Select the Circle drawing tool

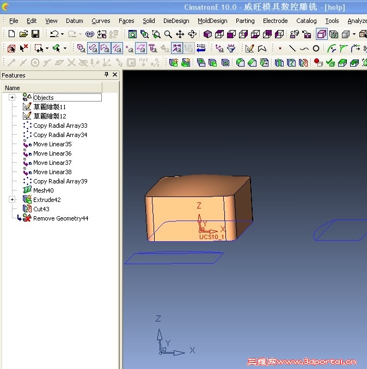[x=316, y=49]
